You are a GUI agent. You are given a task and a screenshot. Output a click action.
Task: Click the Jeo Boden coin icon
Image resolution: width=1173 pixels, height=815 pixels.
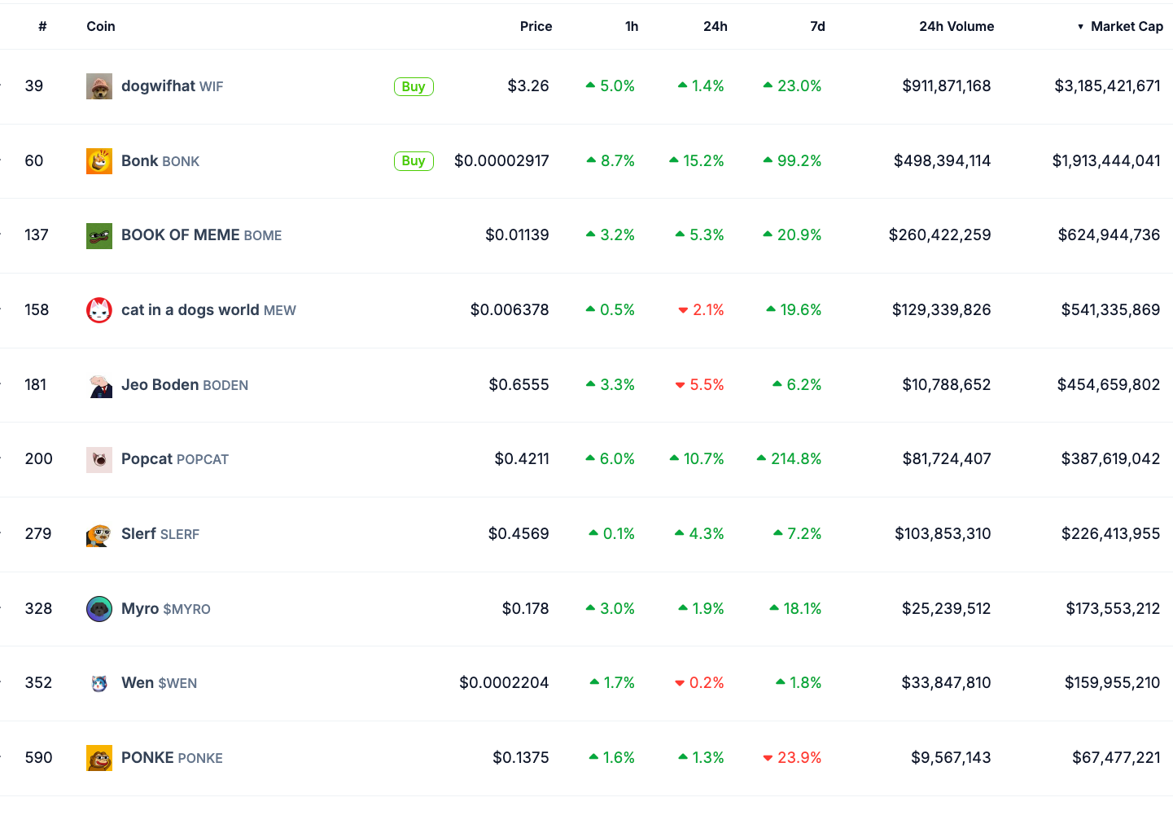point(99,385)
